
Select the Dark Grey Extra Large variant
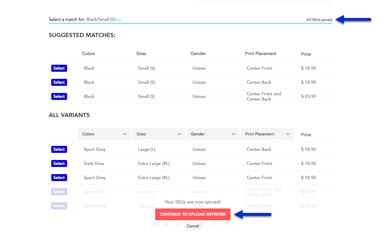click(x=59, y=163)
